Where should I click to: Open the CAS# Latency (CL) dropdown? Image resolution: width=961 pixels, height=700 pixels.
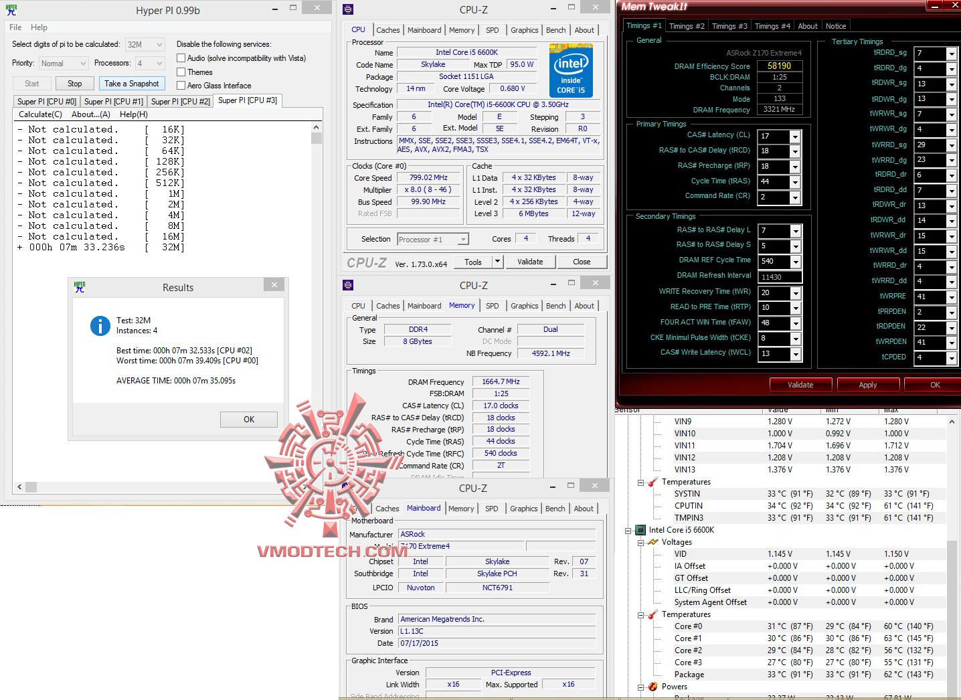[795, 137]
